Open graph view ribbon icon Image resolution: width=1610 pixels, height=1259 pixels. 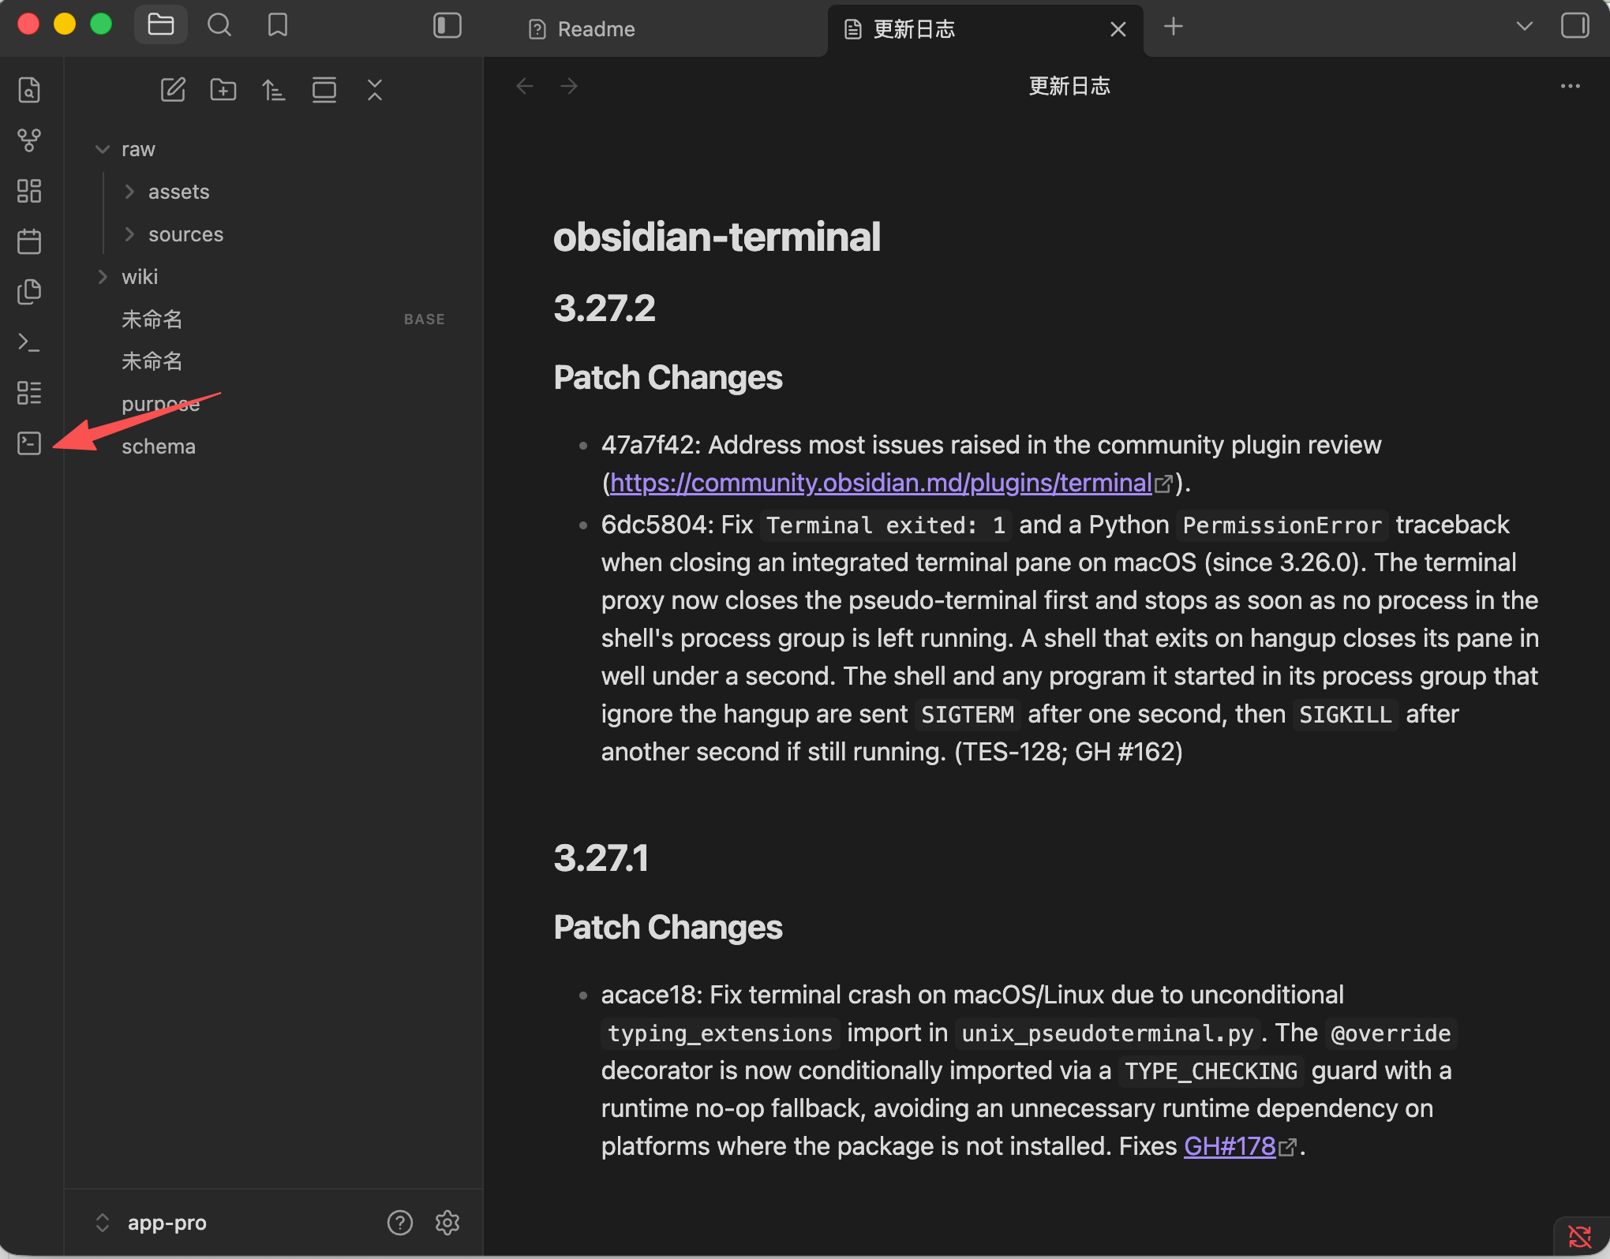(x=29, y=140)
